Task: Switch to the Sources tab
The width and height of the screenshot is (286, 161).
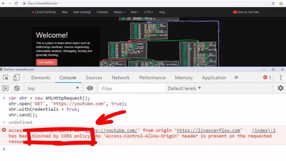Action: coord(94,78)
